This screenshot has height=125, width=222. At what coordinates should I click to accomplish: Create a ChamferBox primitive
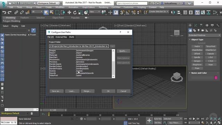point(197,50)
